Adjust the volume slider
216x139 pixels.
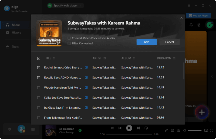click(x=194, y=130)
